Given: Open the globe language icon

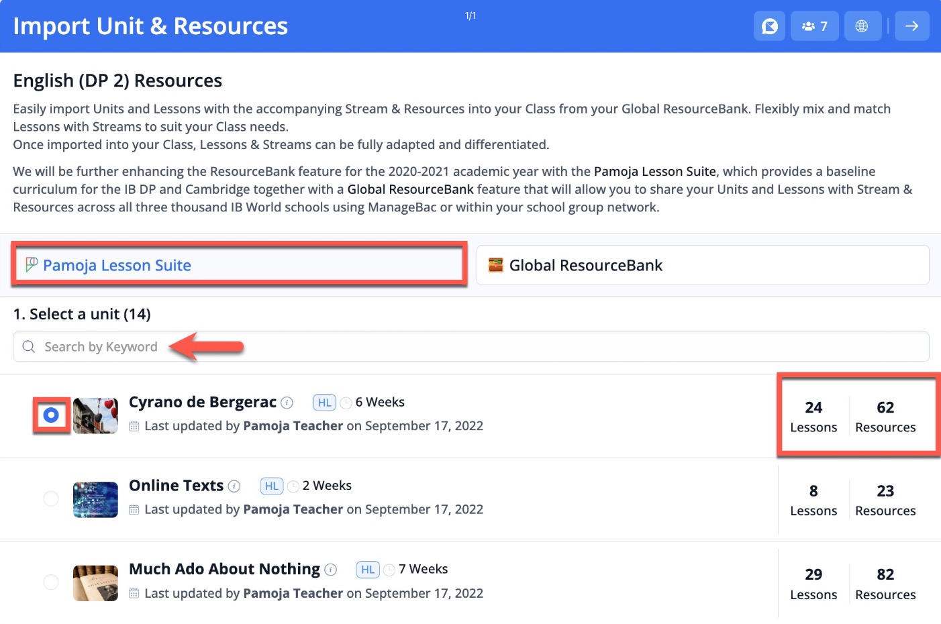Looking at the screenshot, I should (x=862, y=26).
